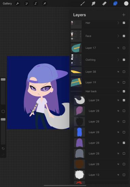Tap the Layer 13 spiky white thumbnail
The image size is (130, 187).
click(79, 175)
